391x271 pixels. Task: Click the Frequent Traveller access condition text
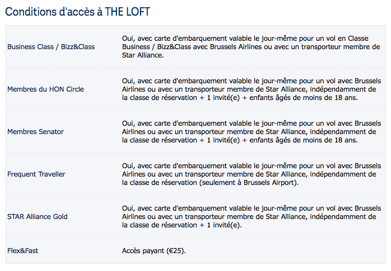[x=252, y=174]
